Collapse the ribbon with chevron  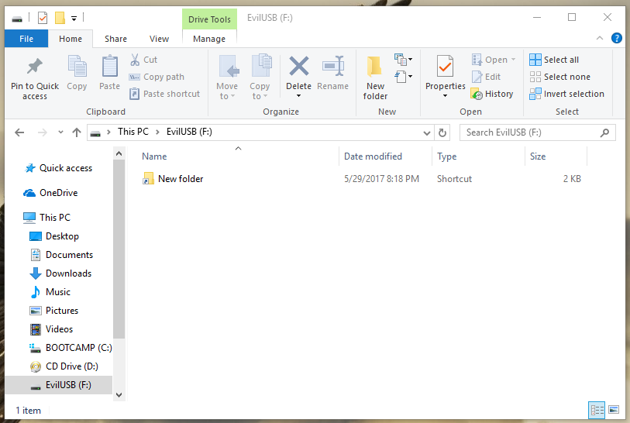click(x=600, y=38)
